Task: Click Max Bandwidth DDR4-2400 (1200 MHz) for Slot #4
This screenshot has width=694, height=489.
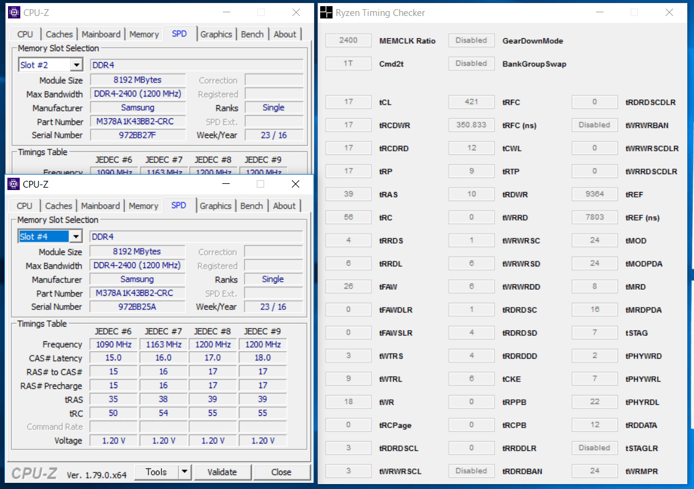Action: [137, 265]
